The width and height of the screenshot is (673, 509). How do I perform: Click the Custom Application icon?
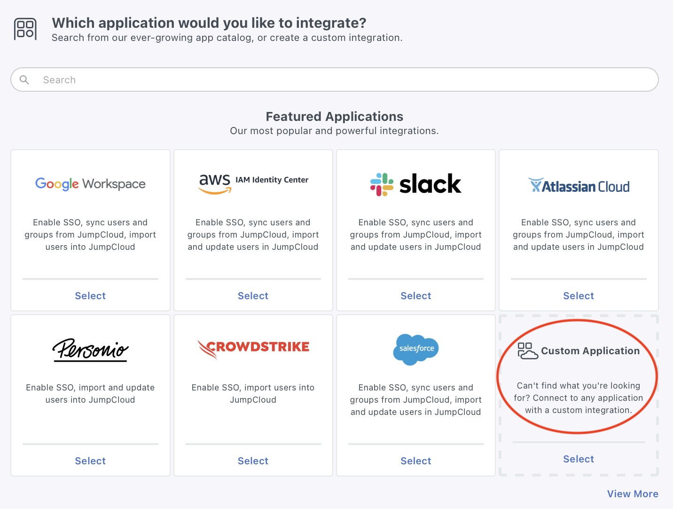[x=527, y=351]
